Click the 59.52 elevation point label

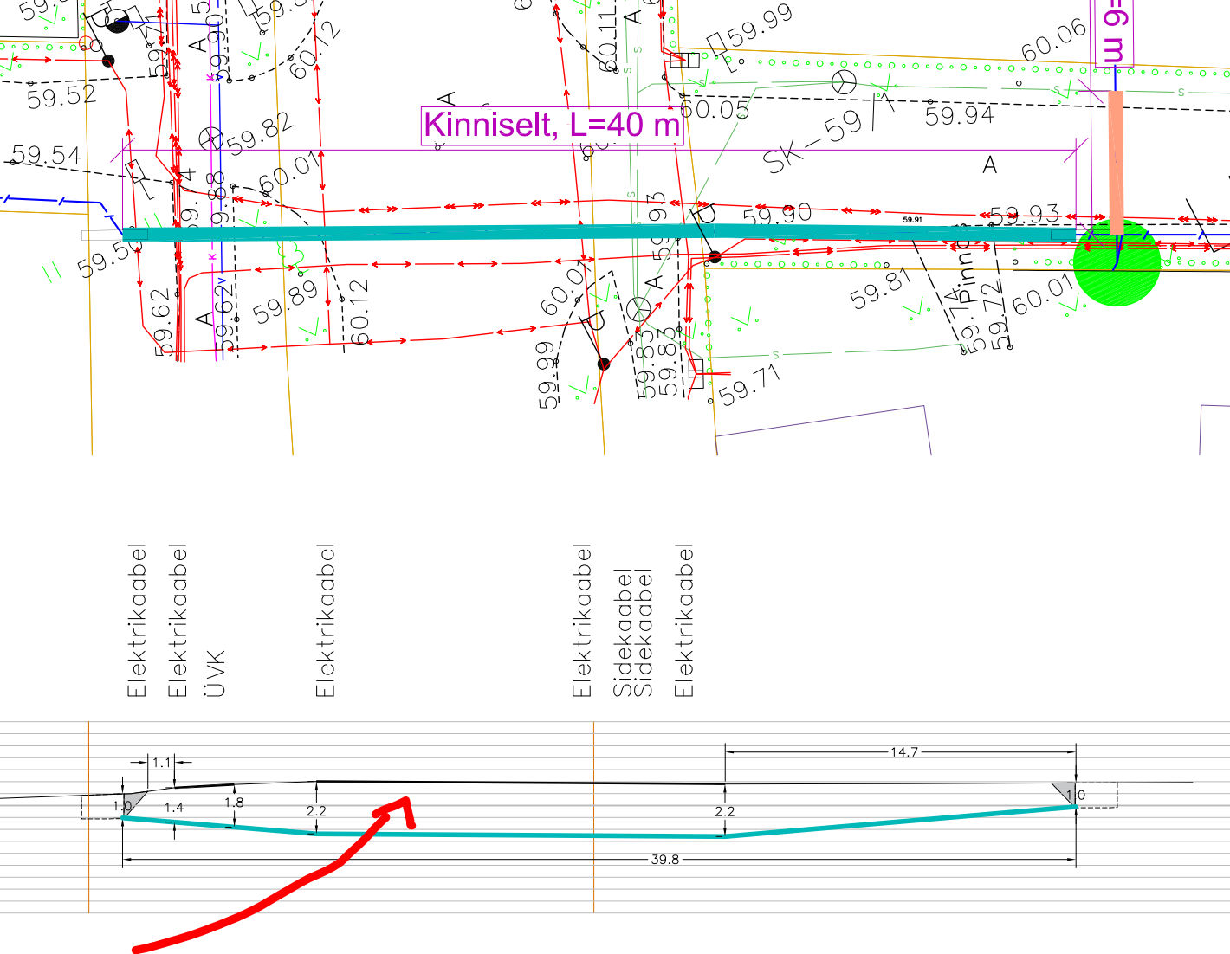[x=61, y=95]
